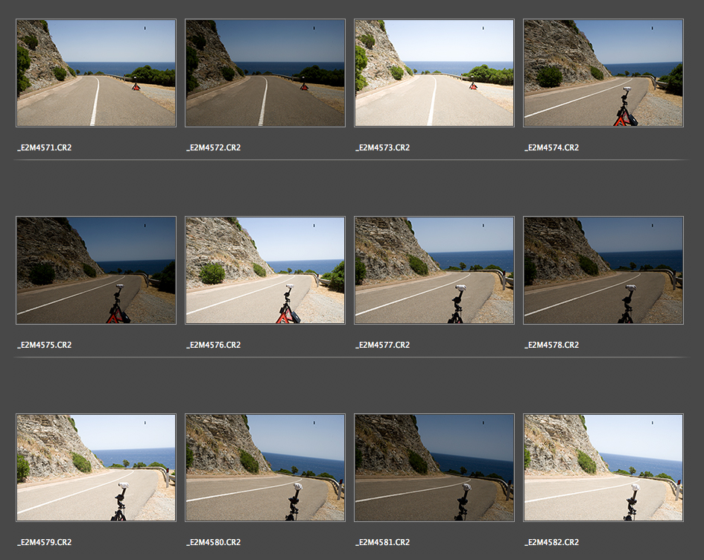Select the _E2M4582.CR2 image thumbnail
This screenshot has width=704, height=560.
[603, 468]
